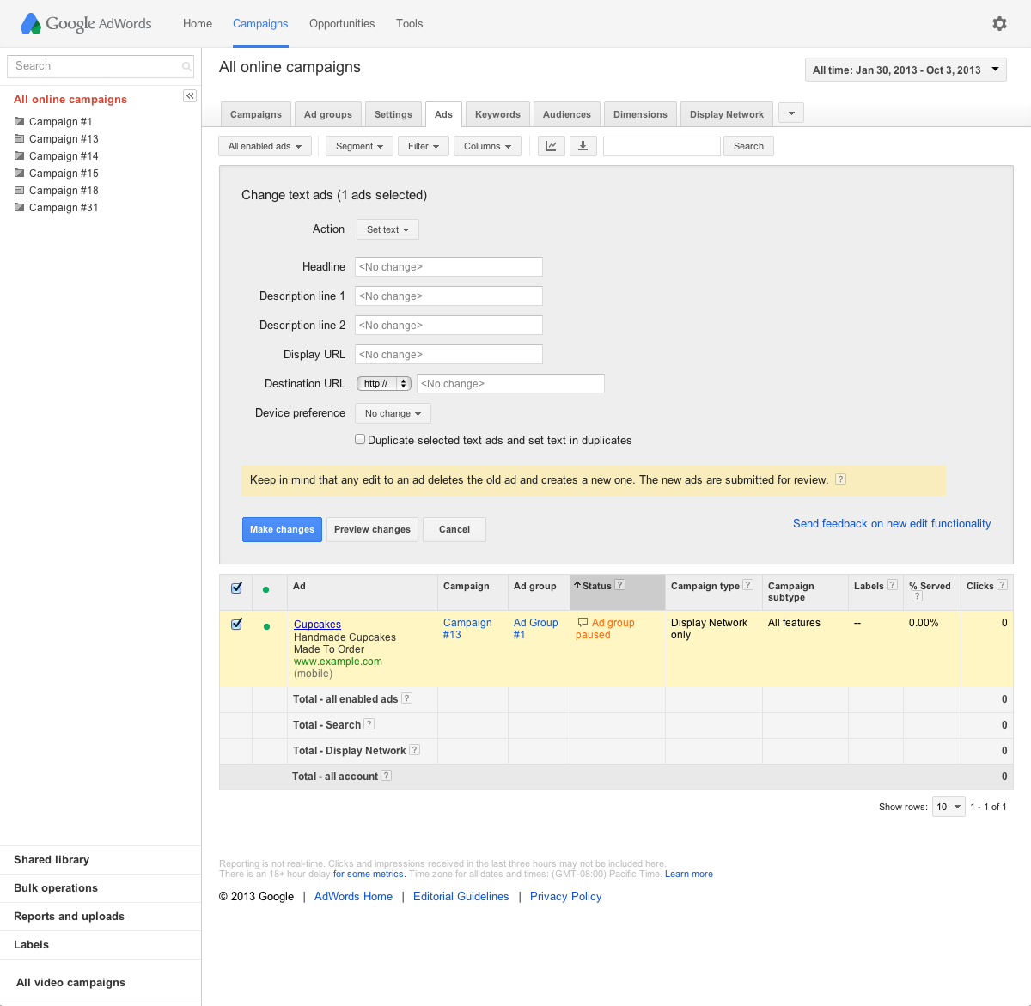
Task: Click the Headline input field
Action: (448, 266)
